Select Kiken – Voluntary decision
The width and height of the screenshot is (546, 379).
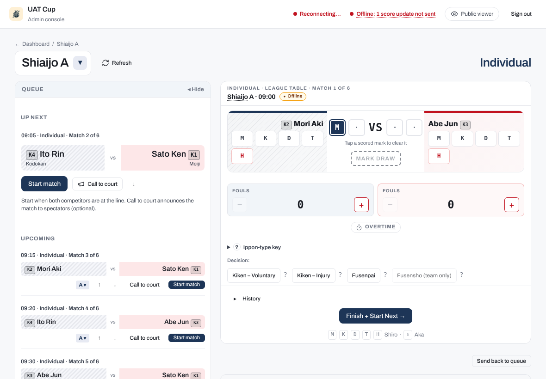click(254, 275)
